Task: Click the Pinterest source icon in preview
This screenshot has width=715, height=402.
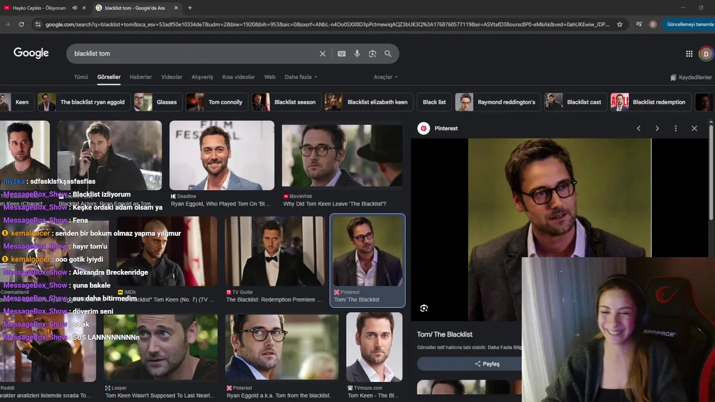Action: [423, 128]
